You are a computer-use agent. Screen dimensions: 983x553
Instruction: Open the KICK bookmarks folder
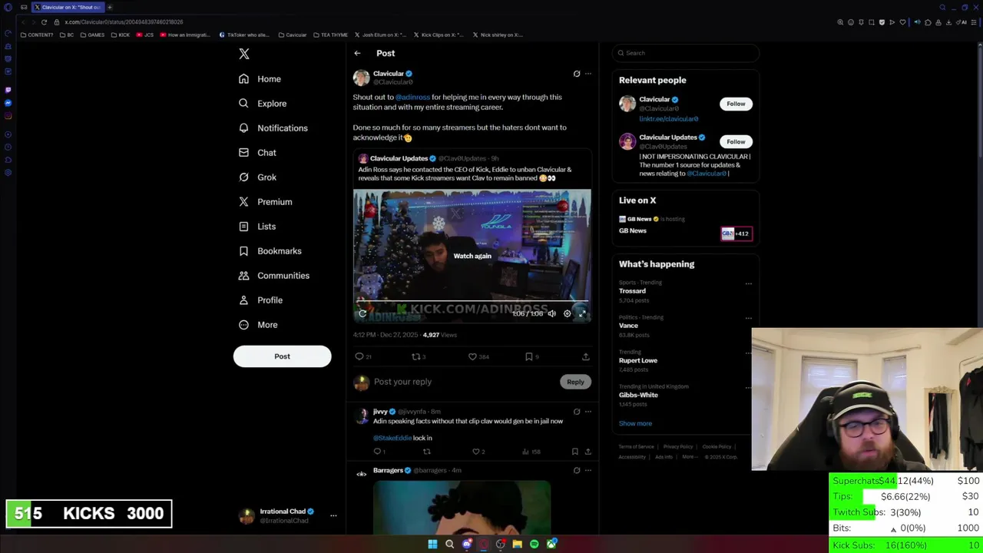click(121, 35)
